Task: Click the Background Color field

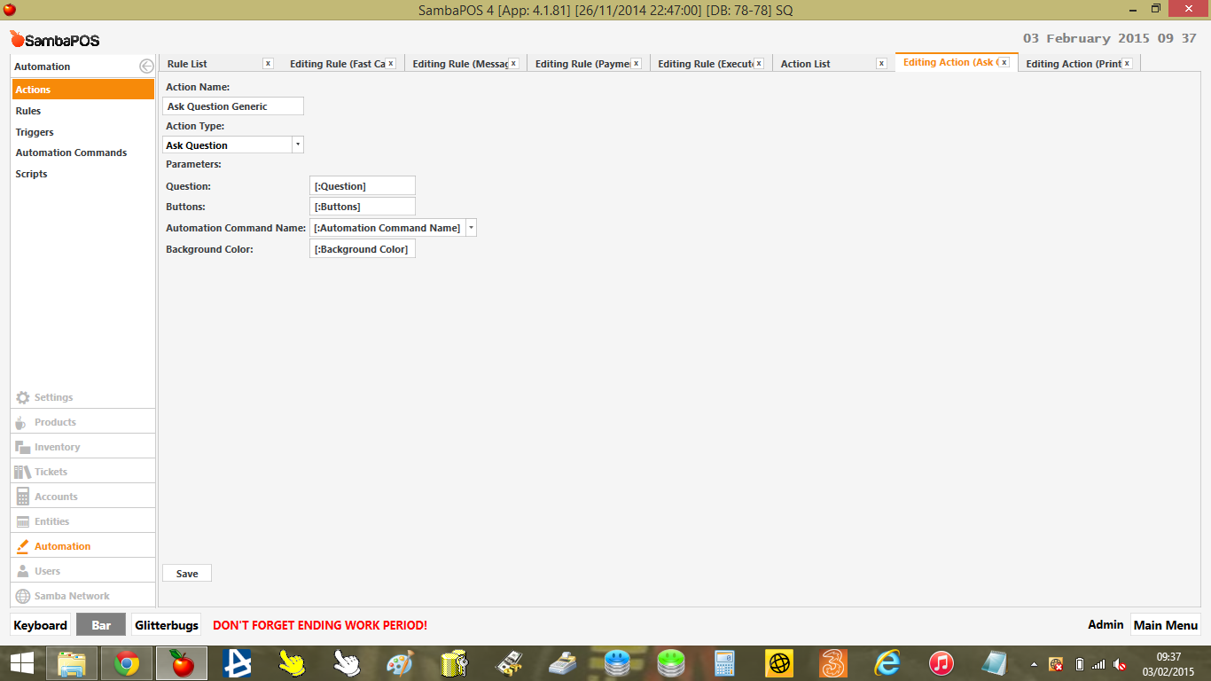Action: click(363, 249)
